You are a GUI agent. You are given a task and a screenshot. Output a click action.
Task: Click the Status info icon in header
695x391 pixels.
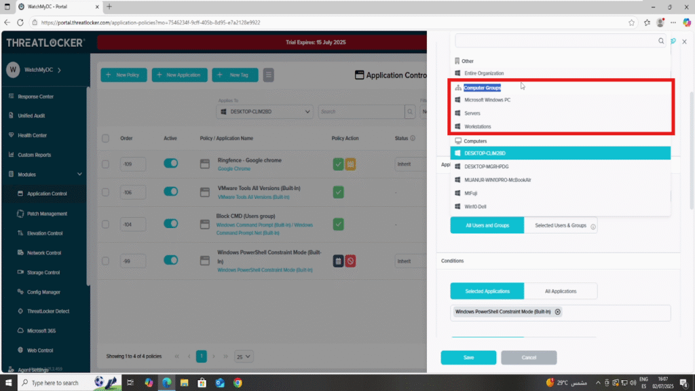pyautogui.click(x=413, y=138)
